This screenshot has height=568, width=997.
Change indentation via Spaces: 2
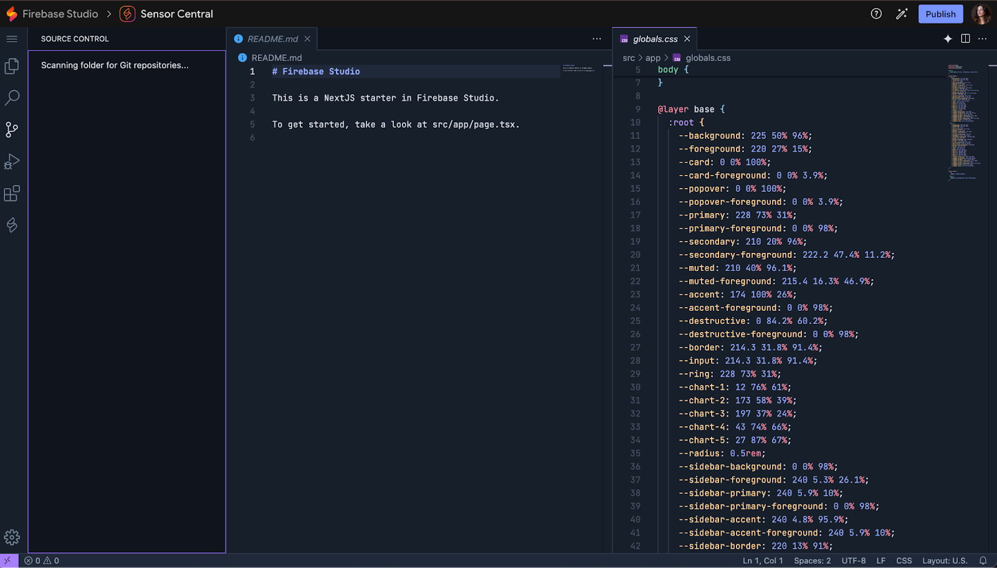(x=813, y=561)
